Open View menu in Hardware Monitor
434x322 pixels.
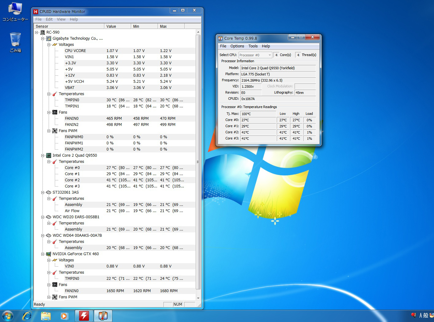[61, 19]
